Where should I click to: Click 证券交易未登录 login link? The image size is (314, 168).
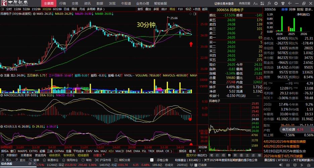click(x=224, y=3)
